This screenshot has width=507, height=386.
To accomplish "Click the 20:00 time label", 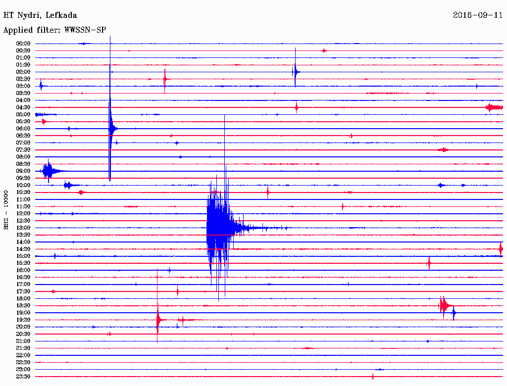I will (x=23, y=327).
